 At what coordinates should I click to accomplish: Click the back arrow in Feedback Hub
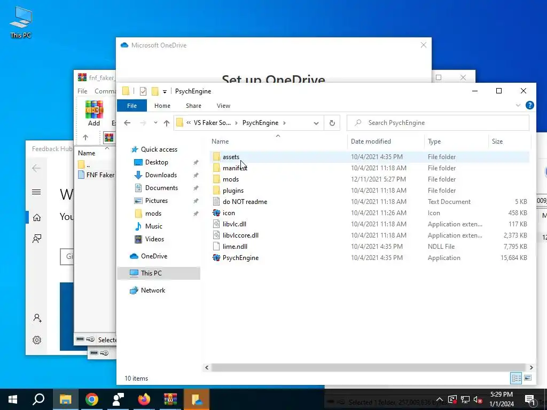click(36, 168)
